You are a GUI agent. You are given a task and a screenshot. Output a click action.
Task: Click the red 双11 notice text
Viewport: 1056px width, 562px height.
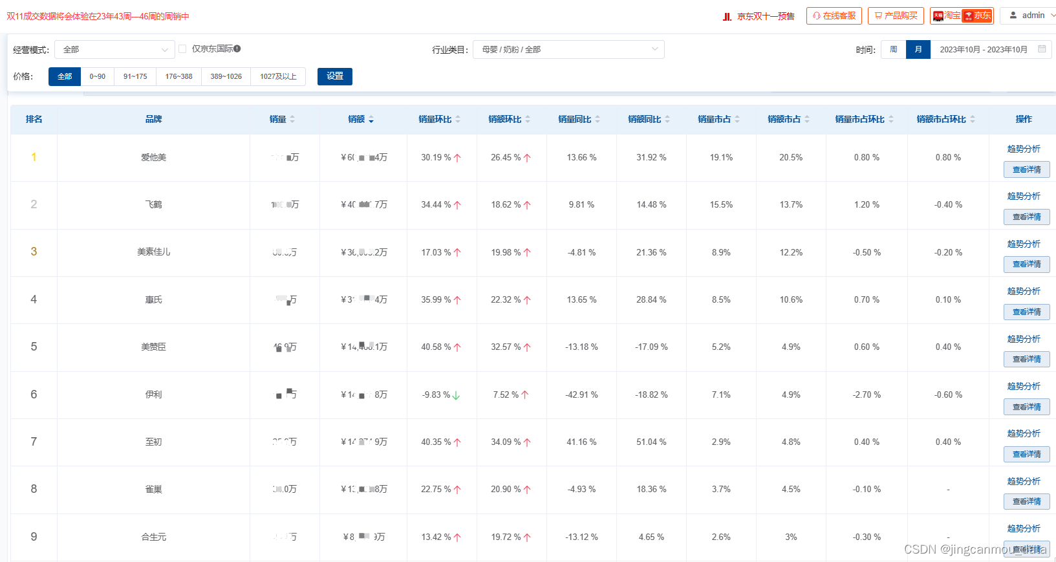click(x=98, y=16)
